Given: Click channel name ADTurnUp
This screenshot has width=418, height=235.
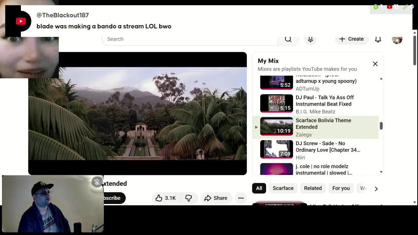Looking at the screenshot, I should 308,89.
